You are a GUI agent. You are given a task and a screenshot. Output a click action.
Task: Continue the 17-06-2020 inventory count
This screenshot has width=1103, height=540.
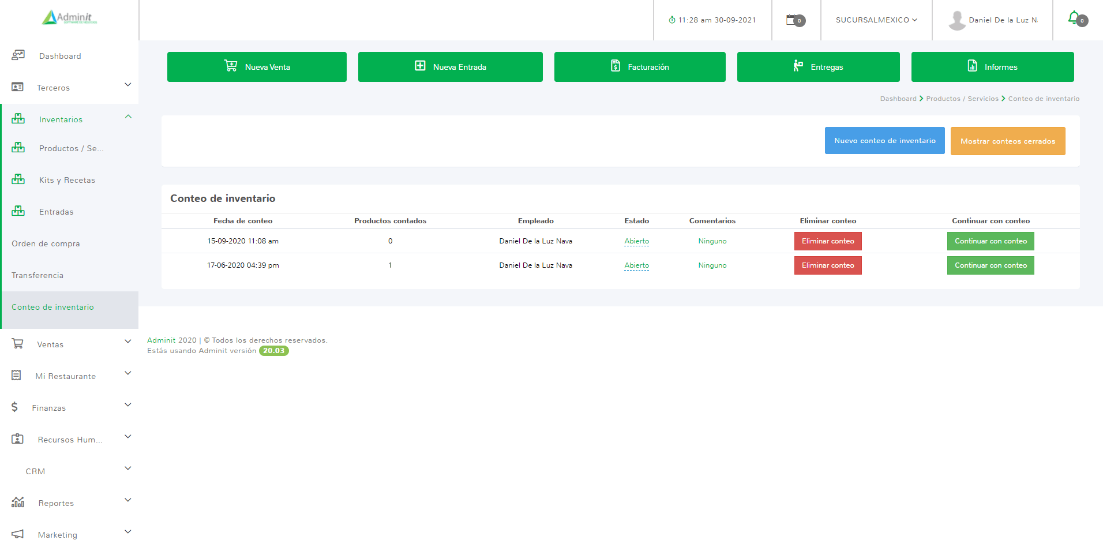[x=990, y=265]
